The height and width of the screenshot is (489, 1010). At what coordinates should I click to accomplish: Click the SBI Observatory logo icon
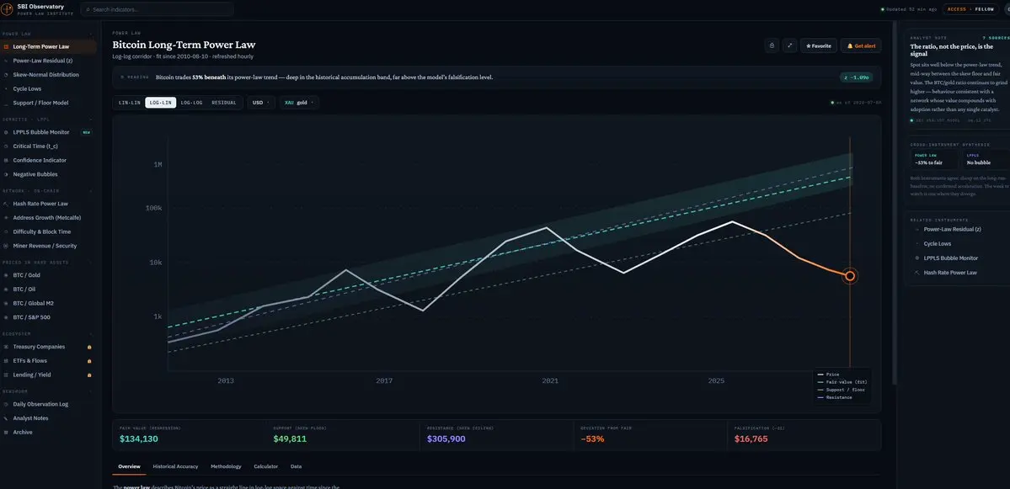click(x=8, y=9)
